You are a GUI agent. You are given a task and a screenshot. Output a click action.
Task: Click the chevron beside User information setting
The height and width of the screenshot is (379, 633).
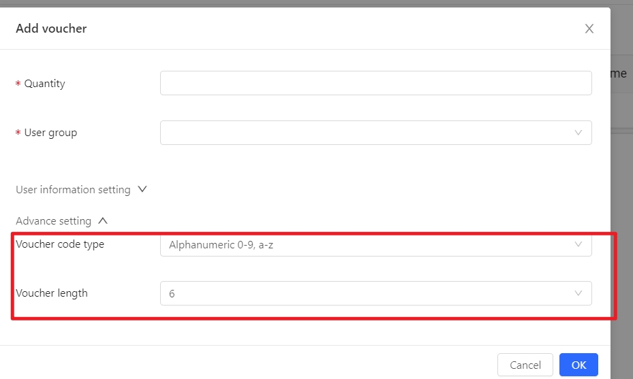[x=142, y=189]
